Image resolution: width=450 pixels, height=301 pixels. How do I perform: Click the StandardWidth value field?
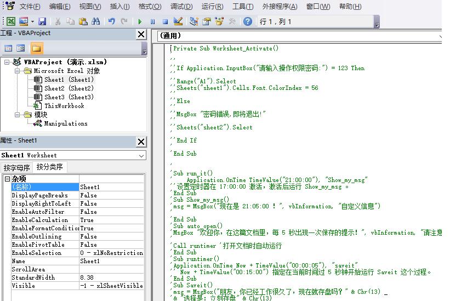111,277
